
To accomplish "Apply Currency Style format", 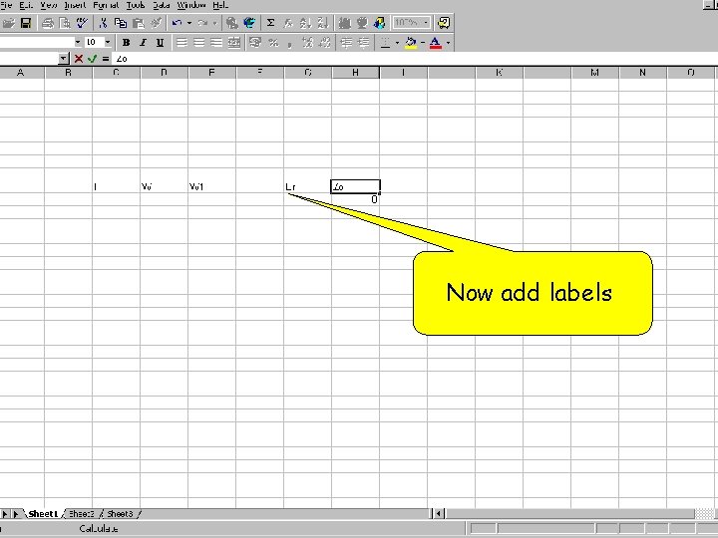I will 255,43.
